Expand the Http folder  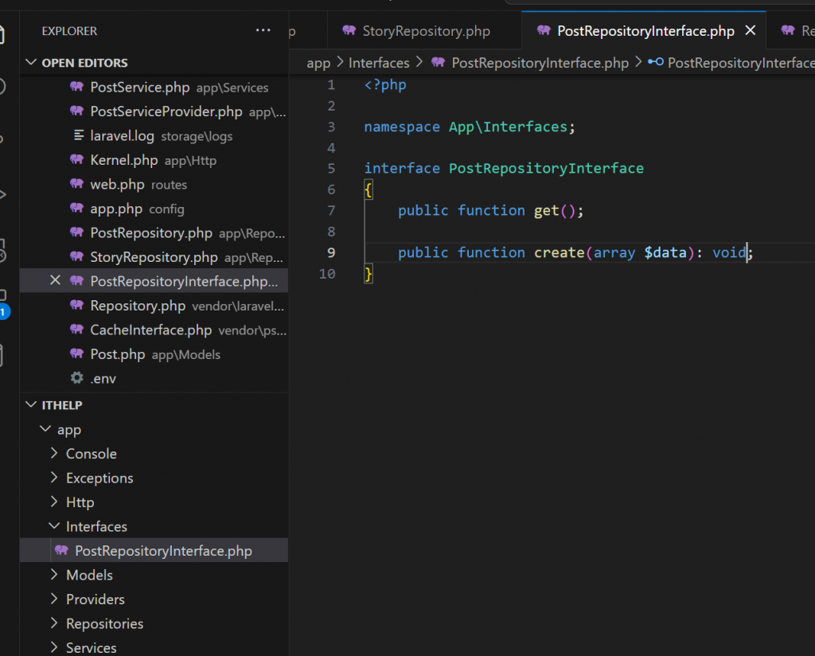point(54,502)
